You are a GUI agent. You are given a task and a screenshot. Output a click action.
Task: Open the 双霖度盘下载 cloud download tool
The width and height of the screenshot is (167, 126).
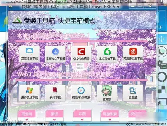pyautogui.click(x=29, y=54)
